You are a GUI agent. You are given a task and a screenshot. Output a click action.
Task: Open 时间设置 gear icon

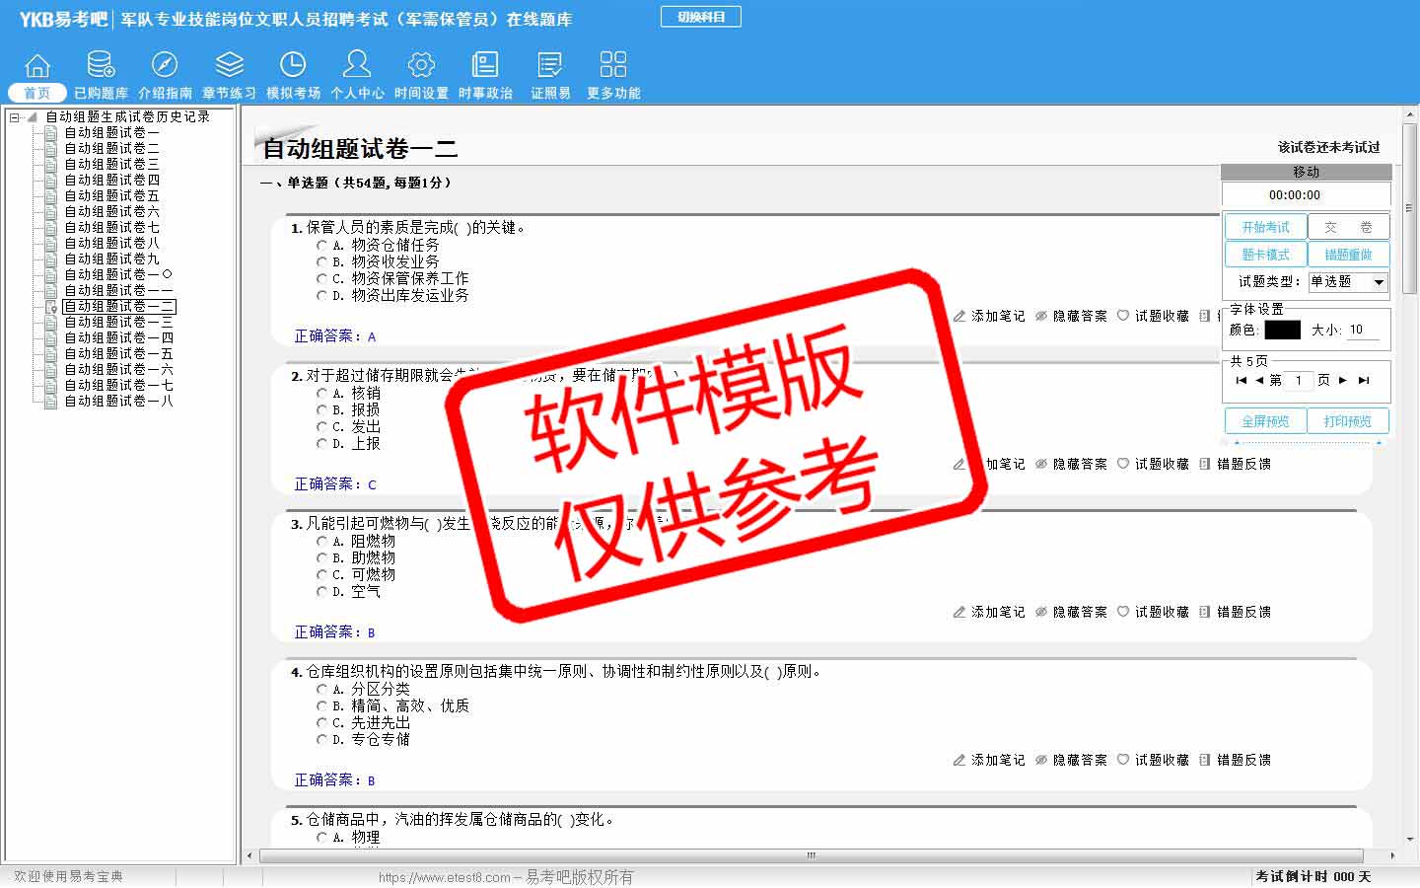tap(421, 66)
